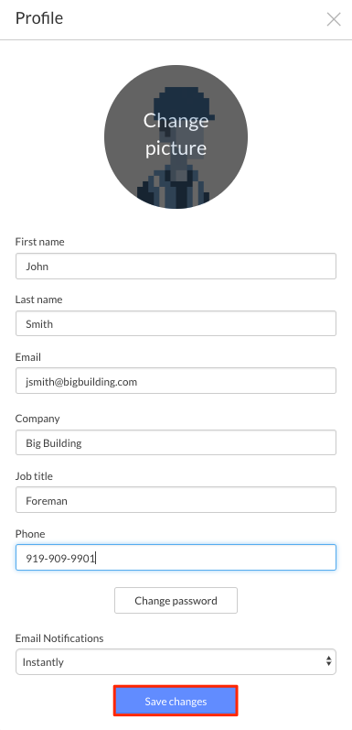This screenshot has height=730, width=352.
Task: Open the Email Notifications dropdown set to Instantly
Action: [x=176, y=661]
